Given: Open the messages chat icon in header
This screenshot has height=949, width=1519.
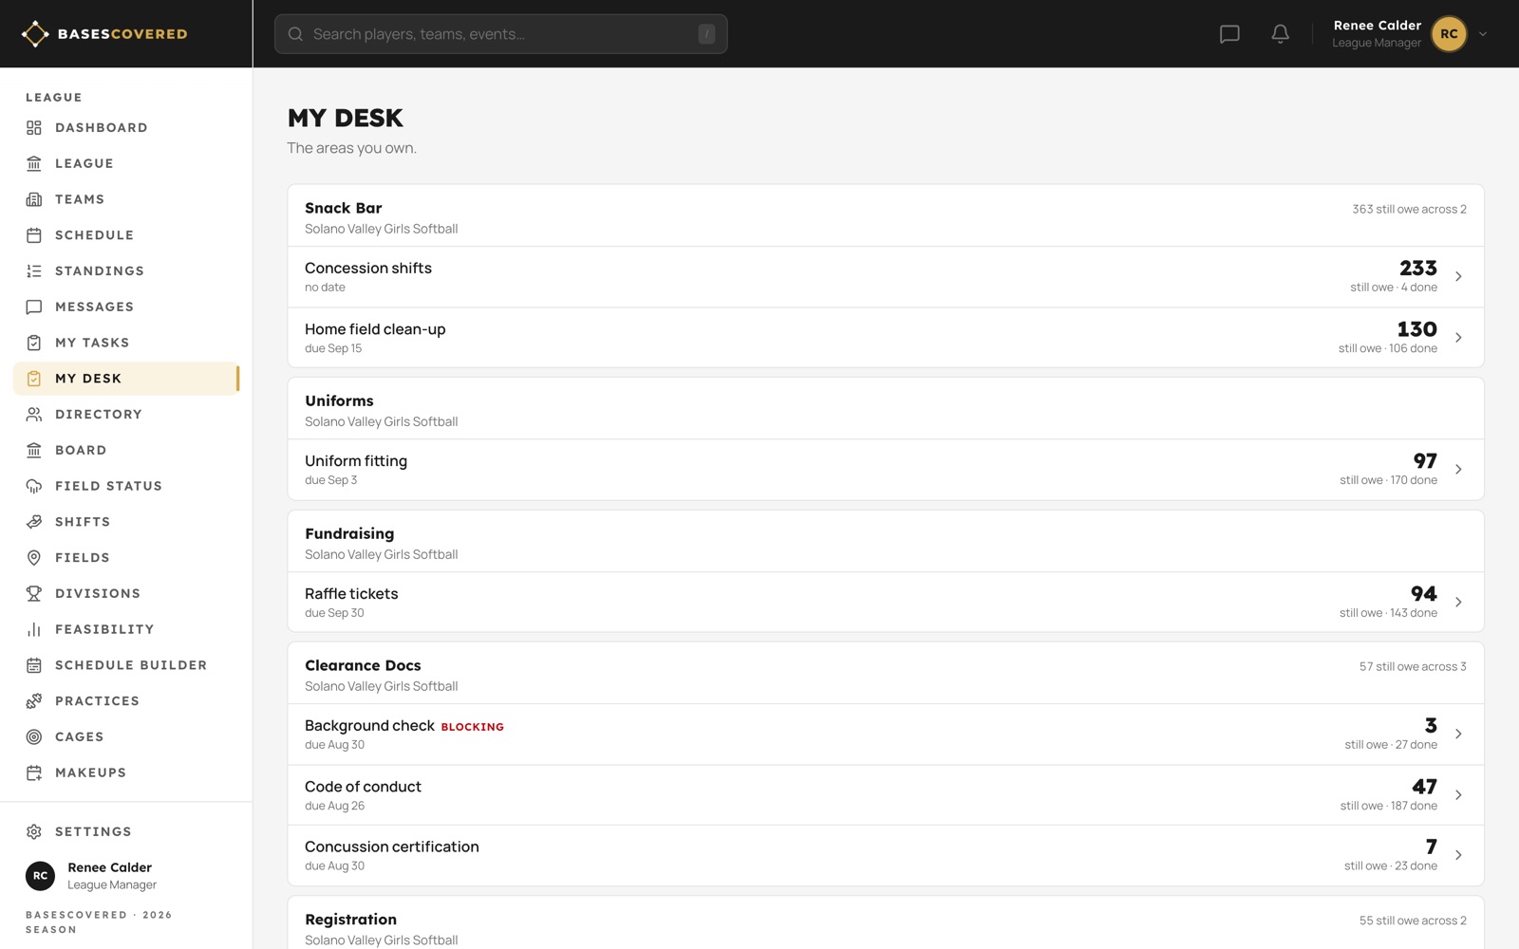Looking at the screenshot, I should pyautogui.click(x=1229, y=34).
